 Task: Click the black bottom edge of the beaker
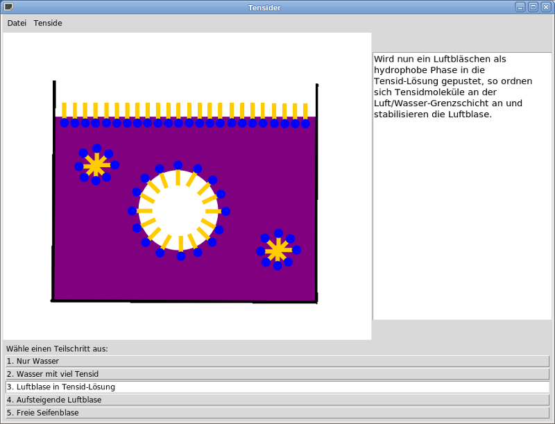point(184,301)
